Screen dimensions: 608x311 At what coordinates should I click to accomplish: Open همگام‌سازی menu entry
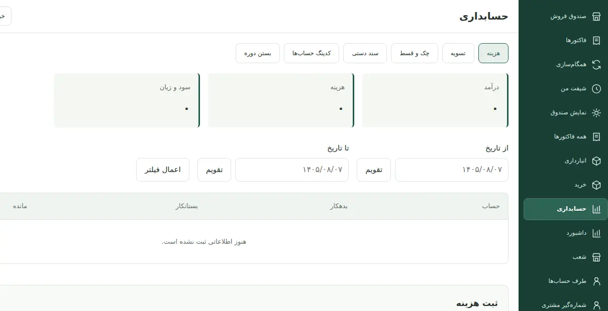click(x=565, y=65)
